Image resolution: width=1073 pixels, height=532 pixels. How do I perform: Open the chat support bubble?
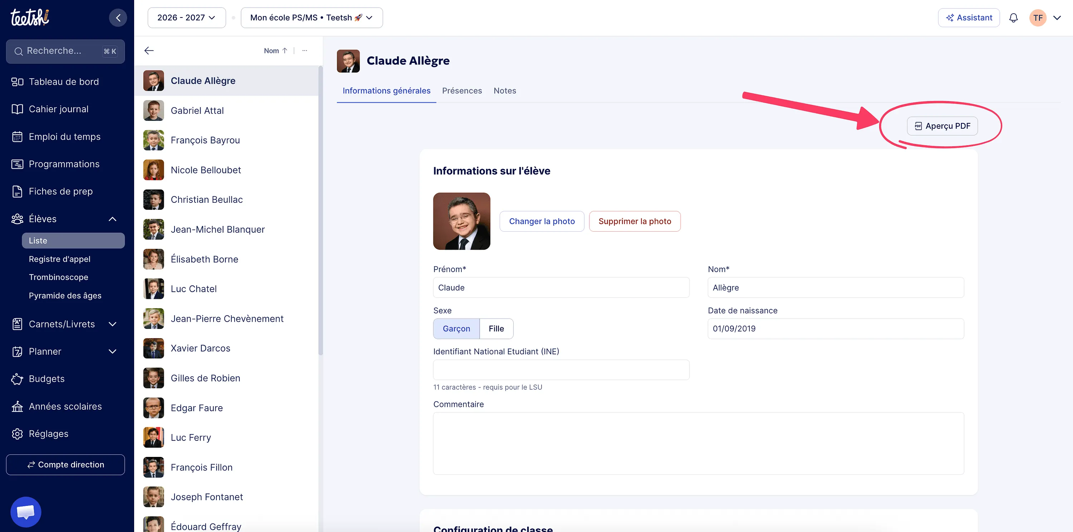[26, 512]
